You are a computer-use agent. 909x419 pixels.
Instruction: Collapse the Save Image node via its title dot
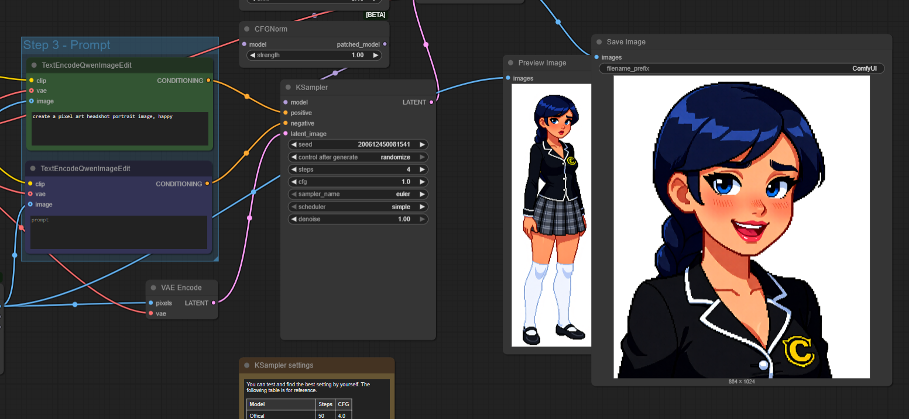tap(599, 42)
